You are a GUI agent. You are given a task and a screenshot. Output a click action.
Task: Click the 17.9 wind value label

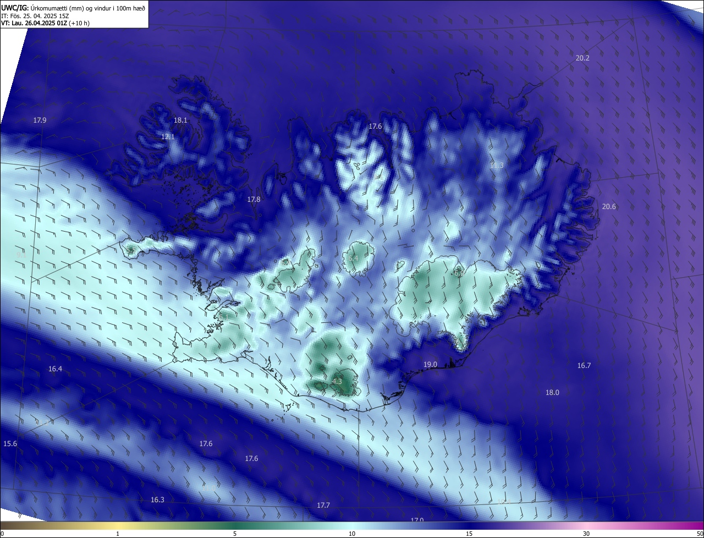click(x=40, y=120)
